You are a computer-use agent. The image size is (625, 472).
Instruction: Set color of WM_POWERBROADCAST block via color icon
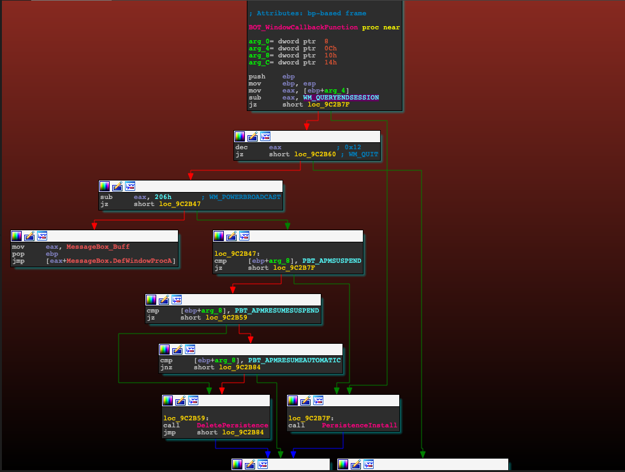(x=105, y=186)
